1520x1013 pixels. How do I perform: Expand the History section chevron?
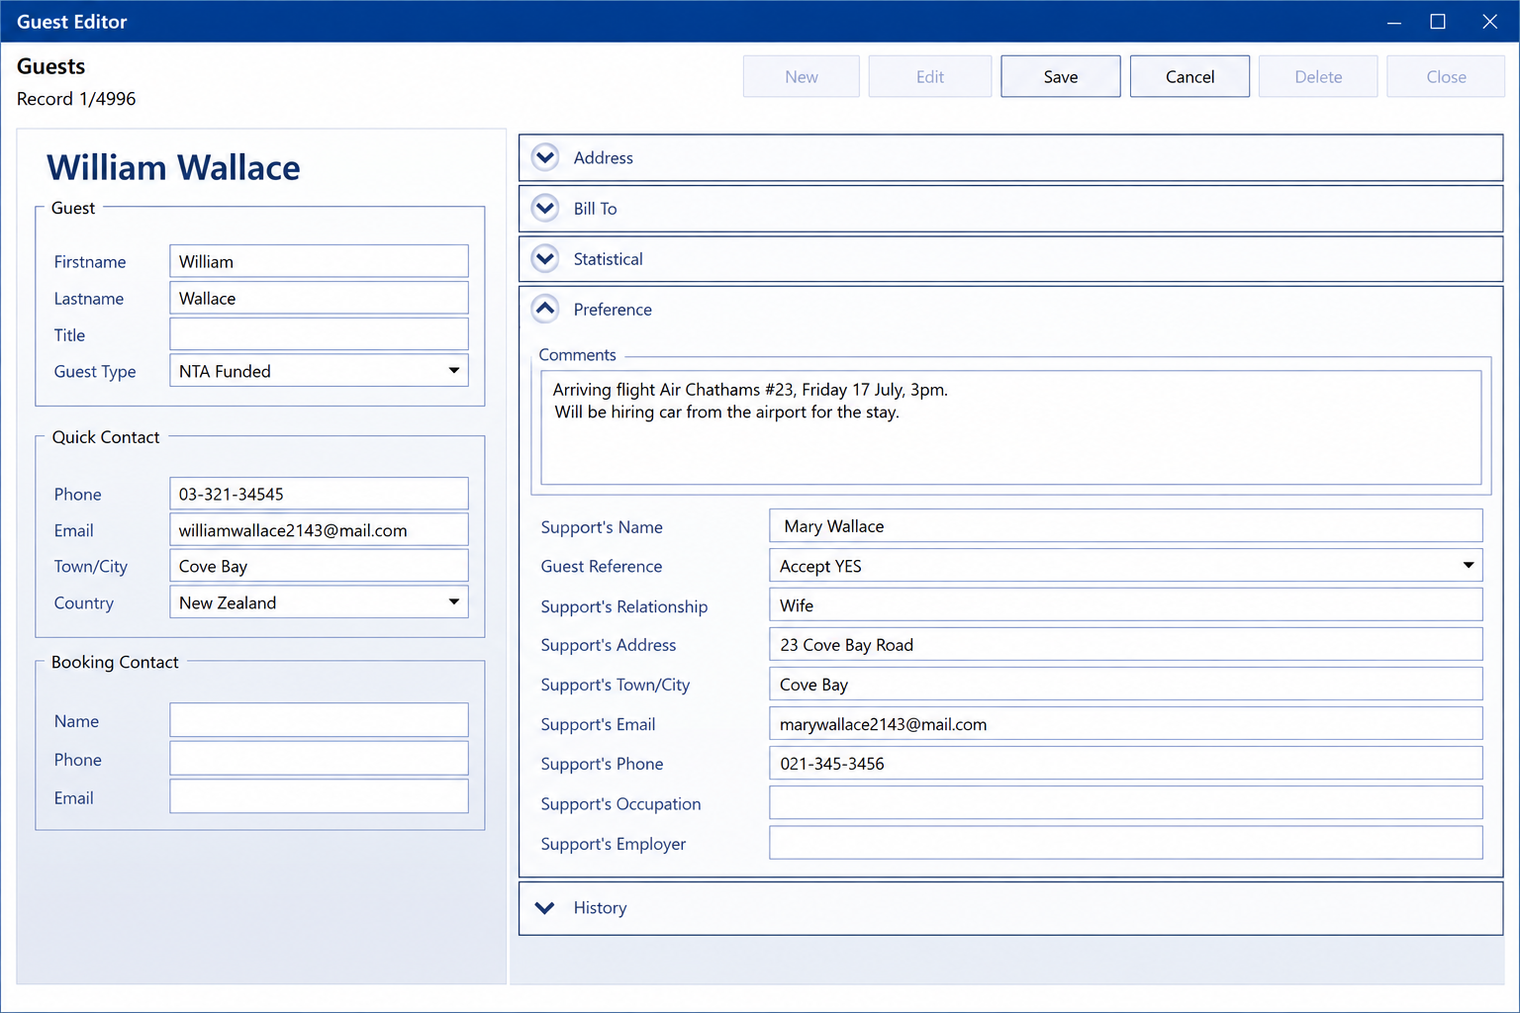(545, 907)
